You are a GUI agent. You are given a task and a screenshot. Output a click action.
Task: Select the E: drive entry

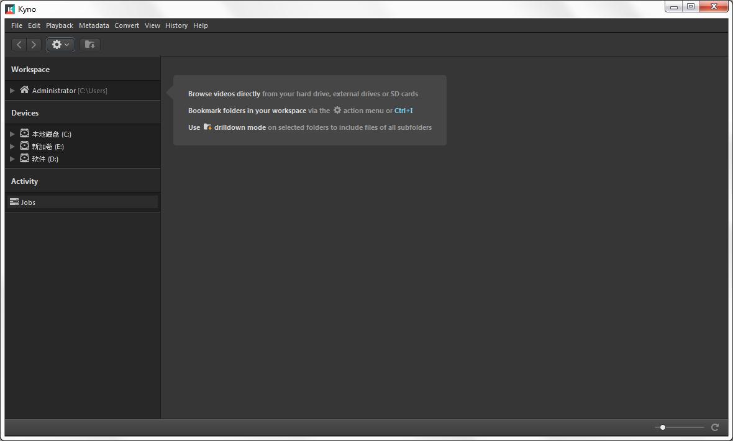click(48, 147)
